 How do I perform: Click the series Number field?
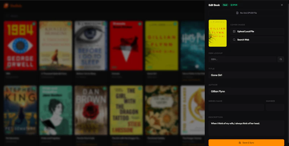[275, 107]
